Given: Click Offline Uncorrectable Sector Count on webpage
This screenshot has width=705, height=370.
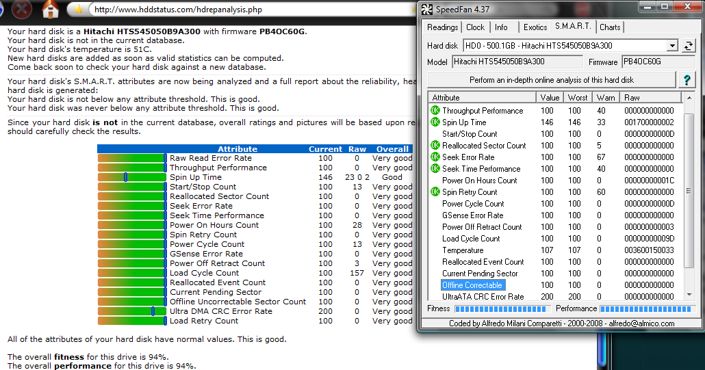Looking at the screenshot, I should click(x=238, y=302).
